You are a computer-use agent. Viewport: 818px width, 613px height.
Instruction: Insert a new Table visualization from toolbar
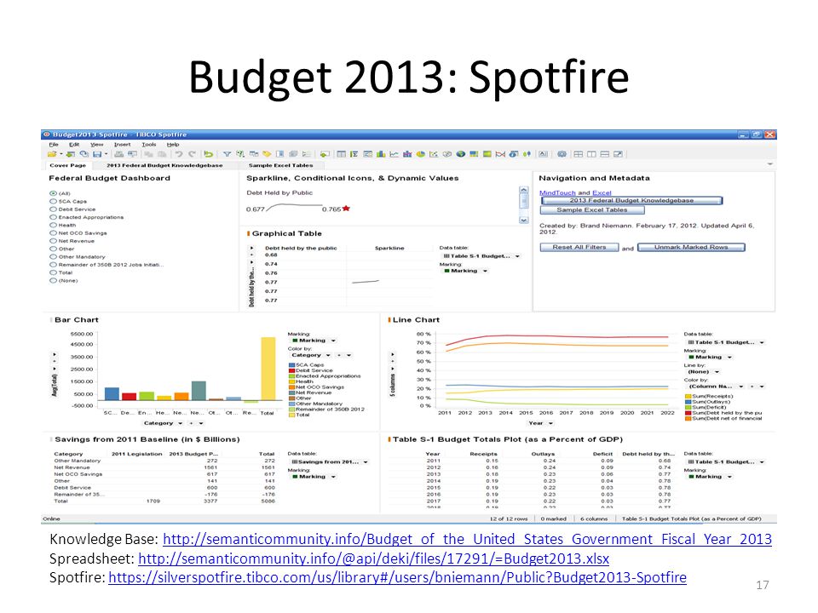coord(341,154)
